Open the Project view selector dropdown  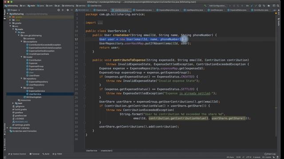click(14, 10)
